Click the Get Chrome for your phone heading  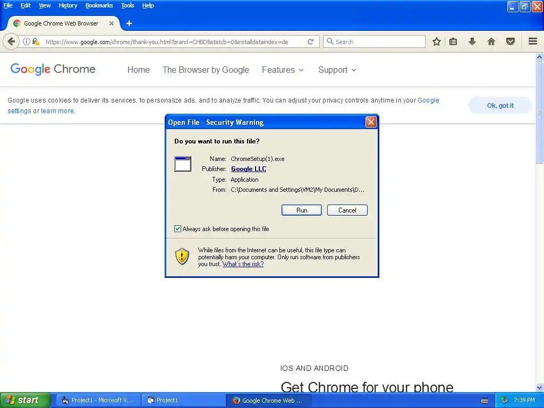(367, 387)
